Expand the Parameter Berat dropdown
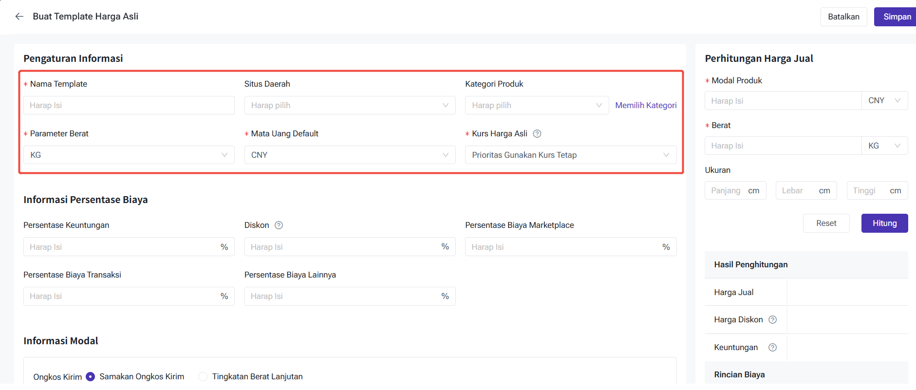The image size is (916, 390). pyautogui.click(x=129, y=155)
